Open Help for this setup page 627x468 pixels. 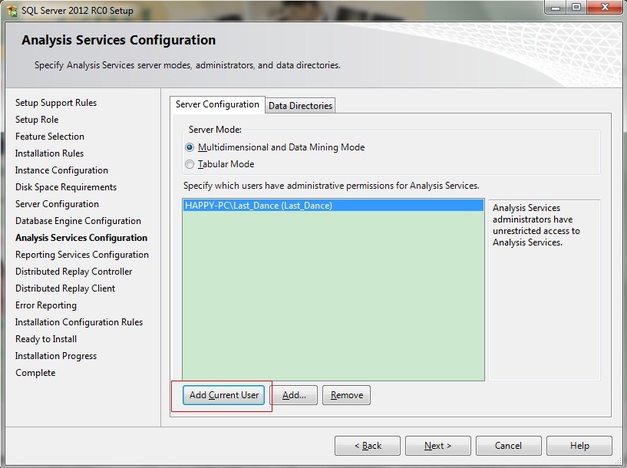[579, 446]
